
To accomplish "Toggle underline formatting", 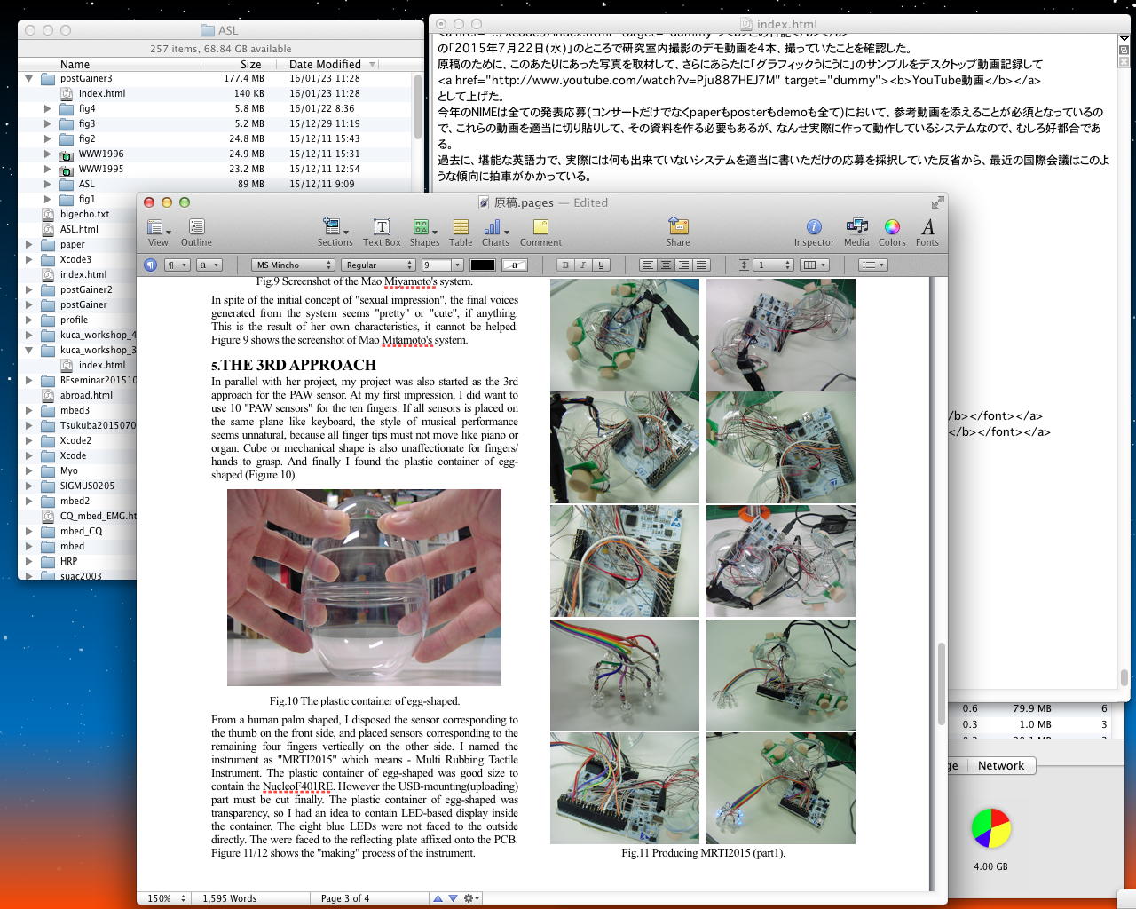I will click(x=601, y=265).
